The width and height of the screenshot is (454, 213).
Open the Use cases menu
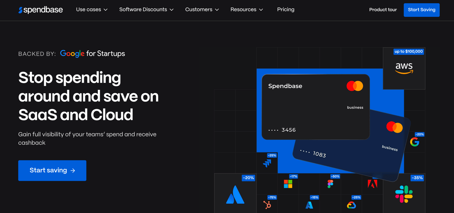pos(92,10)
